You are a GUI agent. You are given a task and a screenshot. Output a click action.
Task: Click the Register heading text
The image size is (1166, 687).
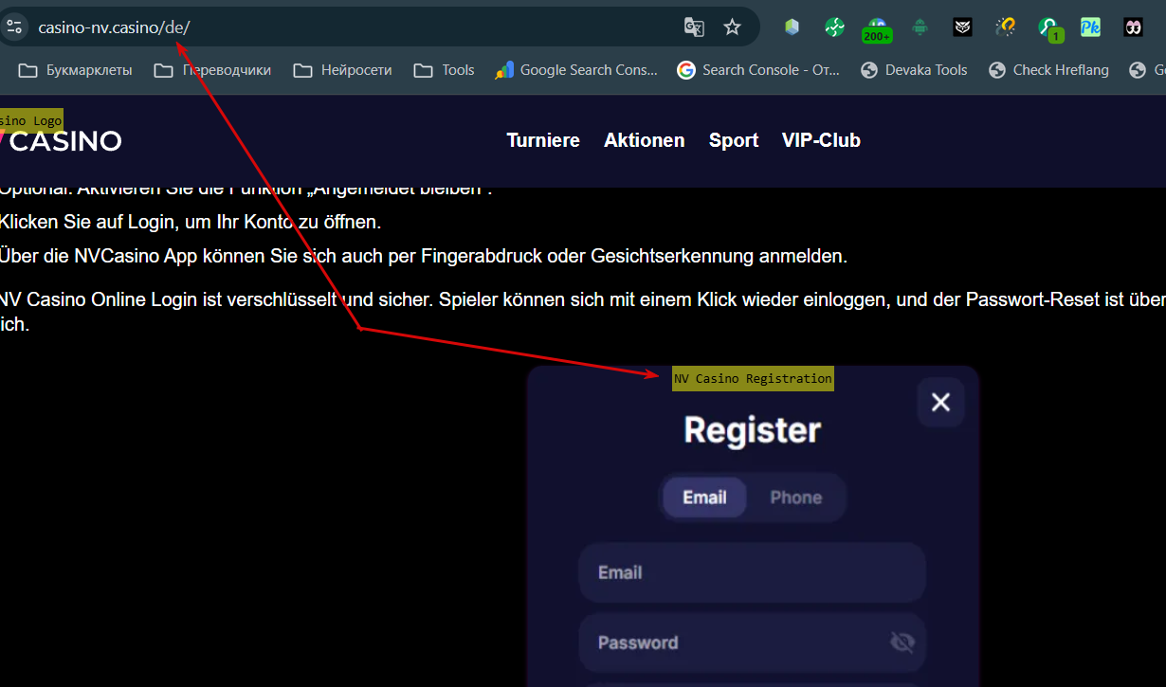[753, 430]
